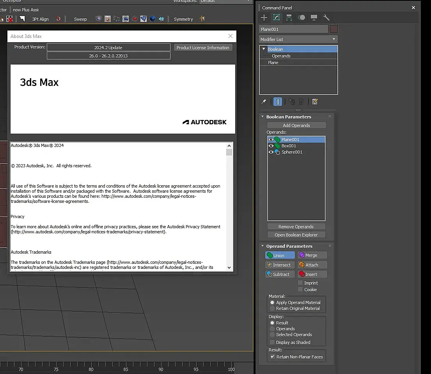Screen dimensions: 431x374
Task: Open the Utilities wrench tab
Action: (x=326, y=18)
